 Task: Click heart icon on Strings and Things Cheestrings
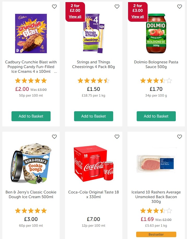point(117,7)
